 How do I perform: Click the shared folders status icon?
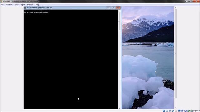pyautogui.click(x=176, y=111)
